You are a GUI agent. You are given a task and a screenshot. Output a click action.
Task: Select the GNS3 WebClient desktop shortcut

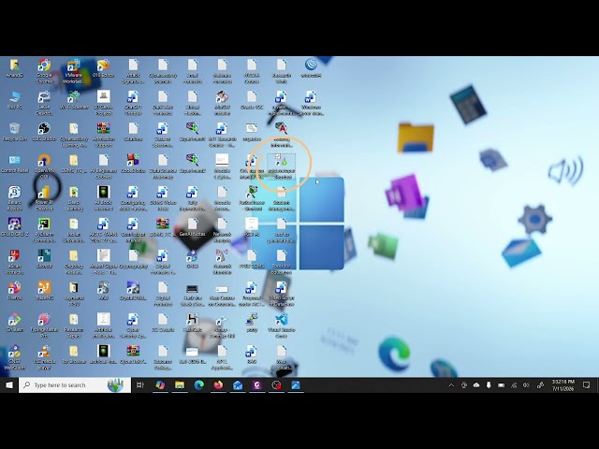coord(15,356)
